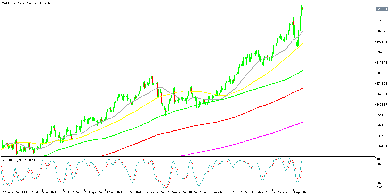The width and height of the screenshot is (392, 196).
Task: Click the 18 Nov 2024 date label
Action: [x=176, y=193]
